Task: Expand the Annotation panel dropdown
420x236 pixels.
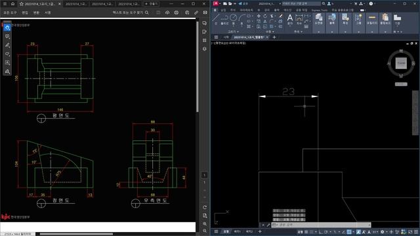Action: tap(298, 31)
